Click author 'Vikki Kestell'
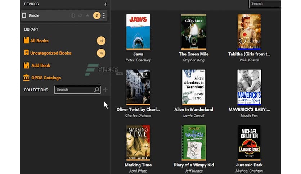Screen dimensions: 301x174 point(249,60)
